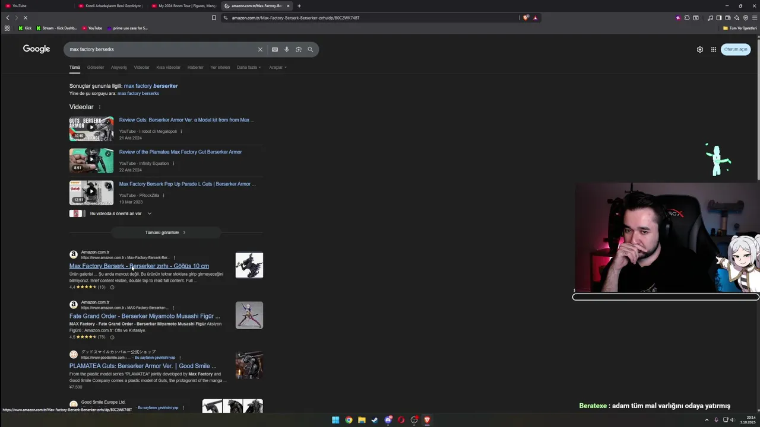The height and width of the screenshot is (427, 760).
Task: Open Kick bookmark in bookmarks bar
Action: (24, 28)
